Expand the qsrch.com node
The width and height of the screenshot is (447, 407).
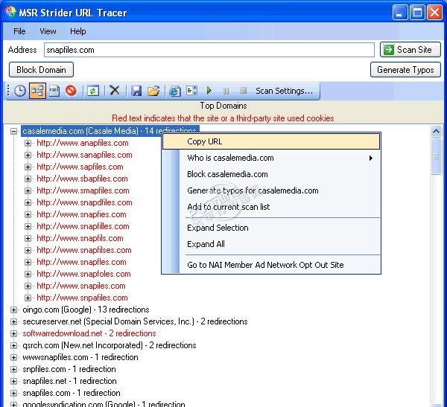click(13, 345)
